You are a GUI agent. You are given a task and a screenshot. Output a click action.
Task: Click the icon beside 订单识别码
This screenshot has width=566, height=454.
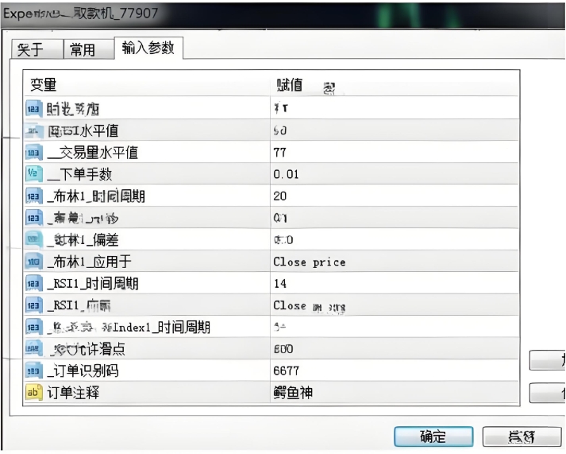pyautogui.click(x=33, y=371)
